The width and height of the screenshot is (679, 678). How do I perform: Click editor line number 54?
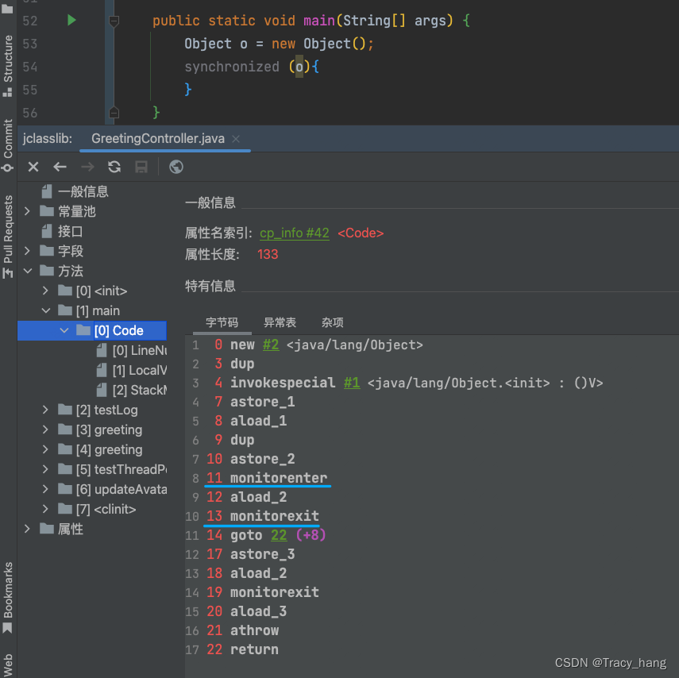tap(30, 67)
